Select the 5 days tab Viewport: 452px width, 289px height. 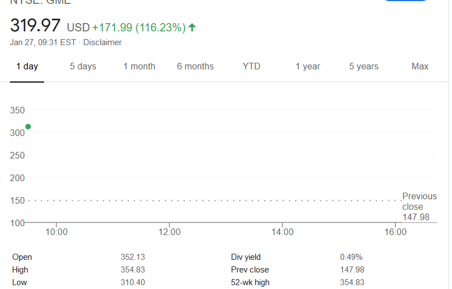(83, 67)
